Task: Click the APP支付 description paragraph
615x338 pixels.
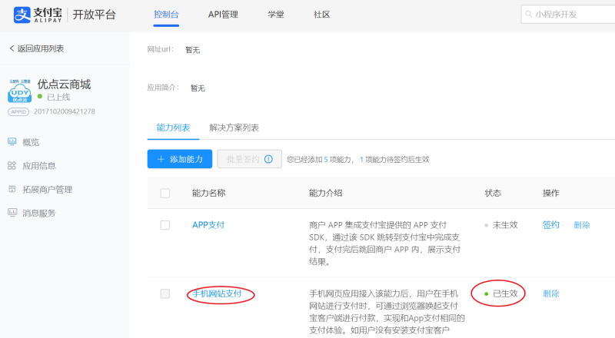Action: click(384, 243)
